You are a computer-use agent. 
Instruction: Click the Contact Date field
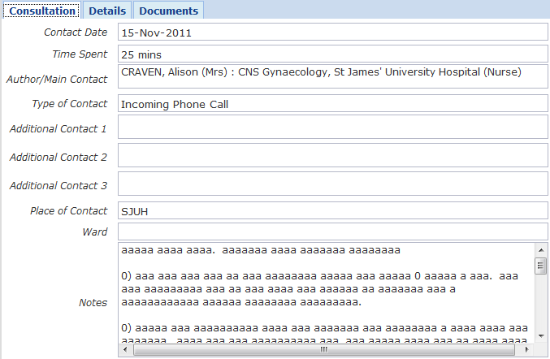click(x=333, y=32)
